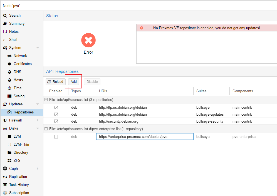Select the enterprise.proxmox.com URI cell

pyautogui.click(x=145, y=137)
